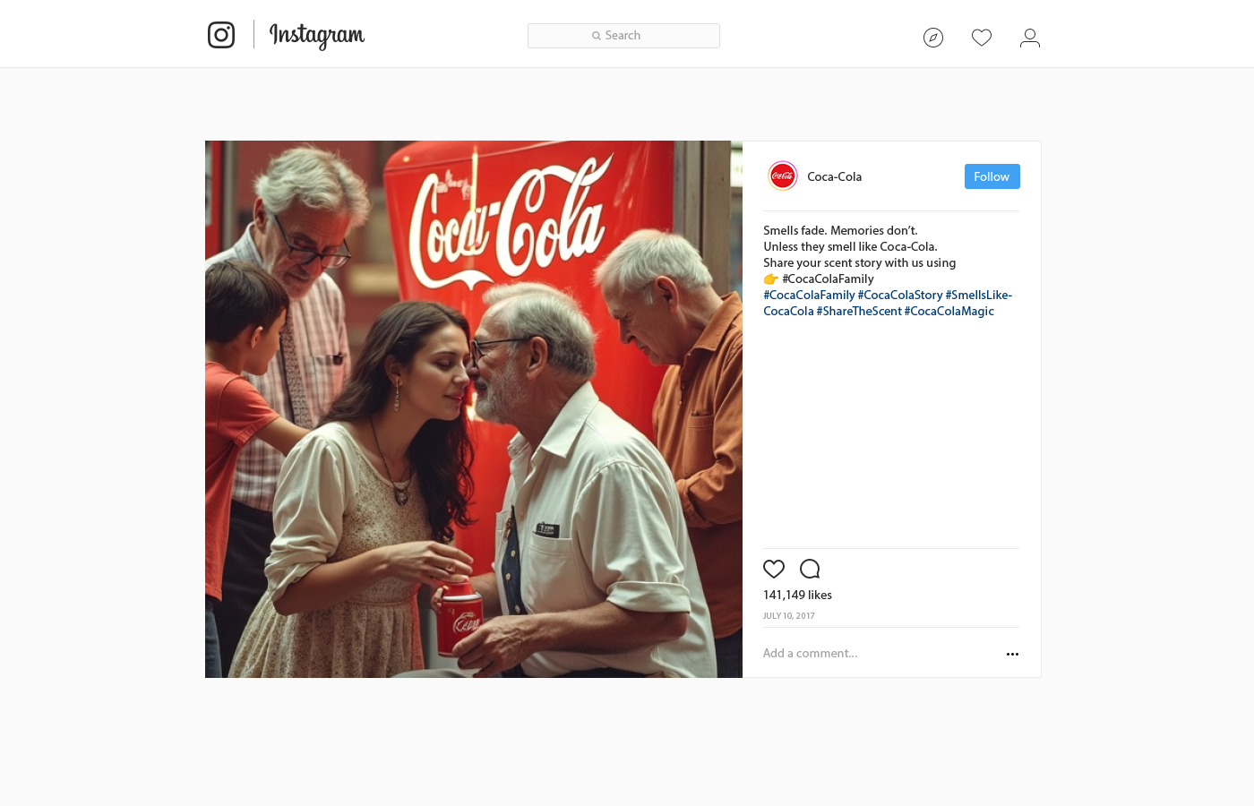
Task: Like the post with the heart icon
Action: point(774,569)
